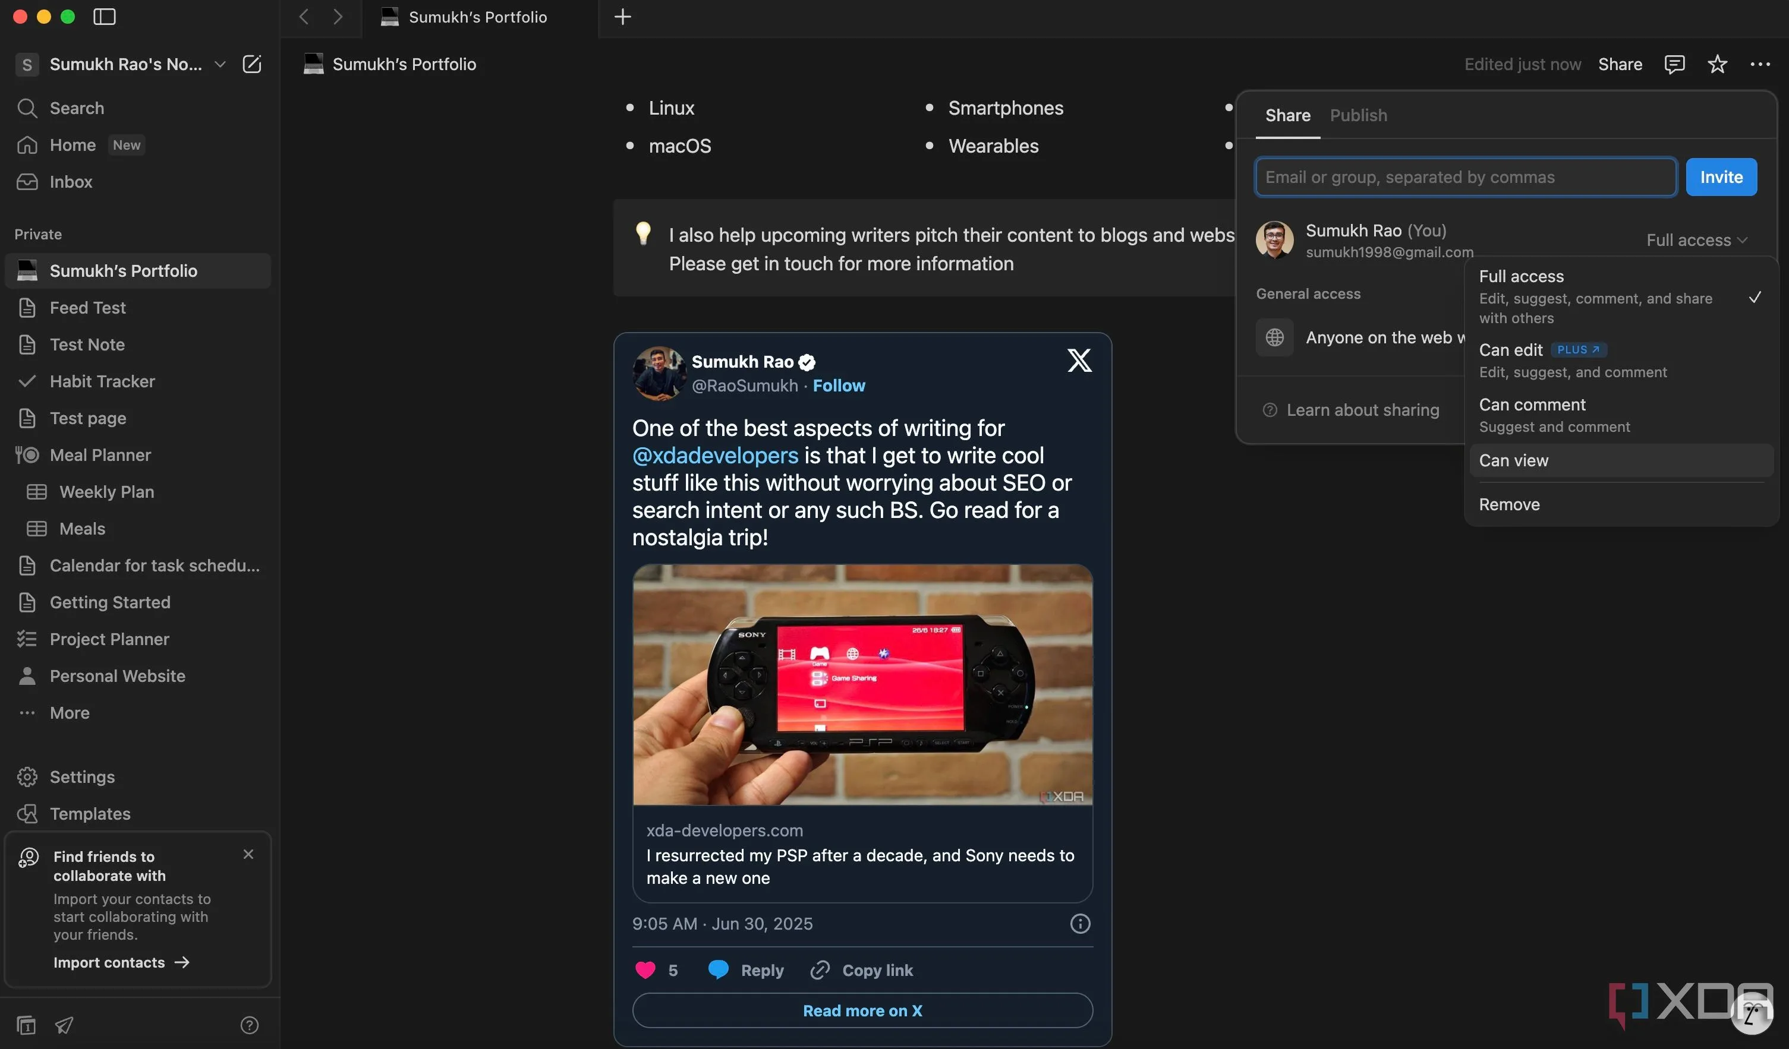Screen dimensions: 1789x1049
Task: Click the heart like icon on tweet
Action: coord(645,969)
